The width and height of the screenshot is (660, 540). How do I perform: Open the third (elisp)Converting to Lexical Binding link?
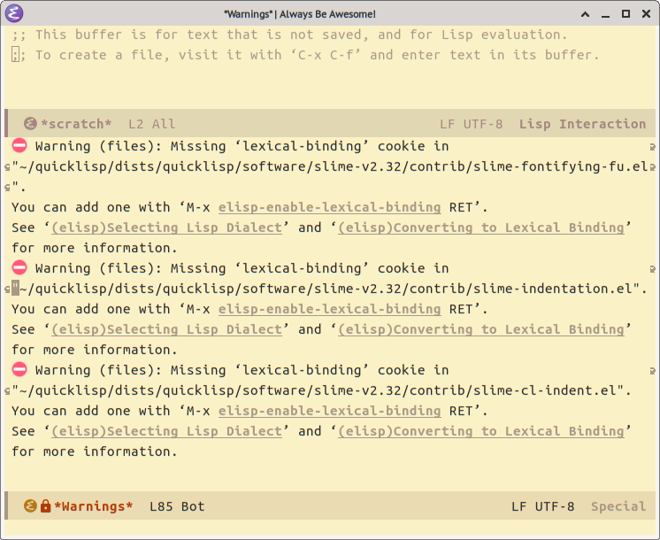481,431
